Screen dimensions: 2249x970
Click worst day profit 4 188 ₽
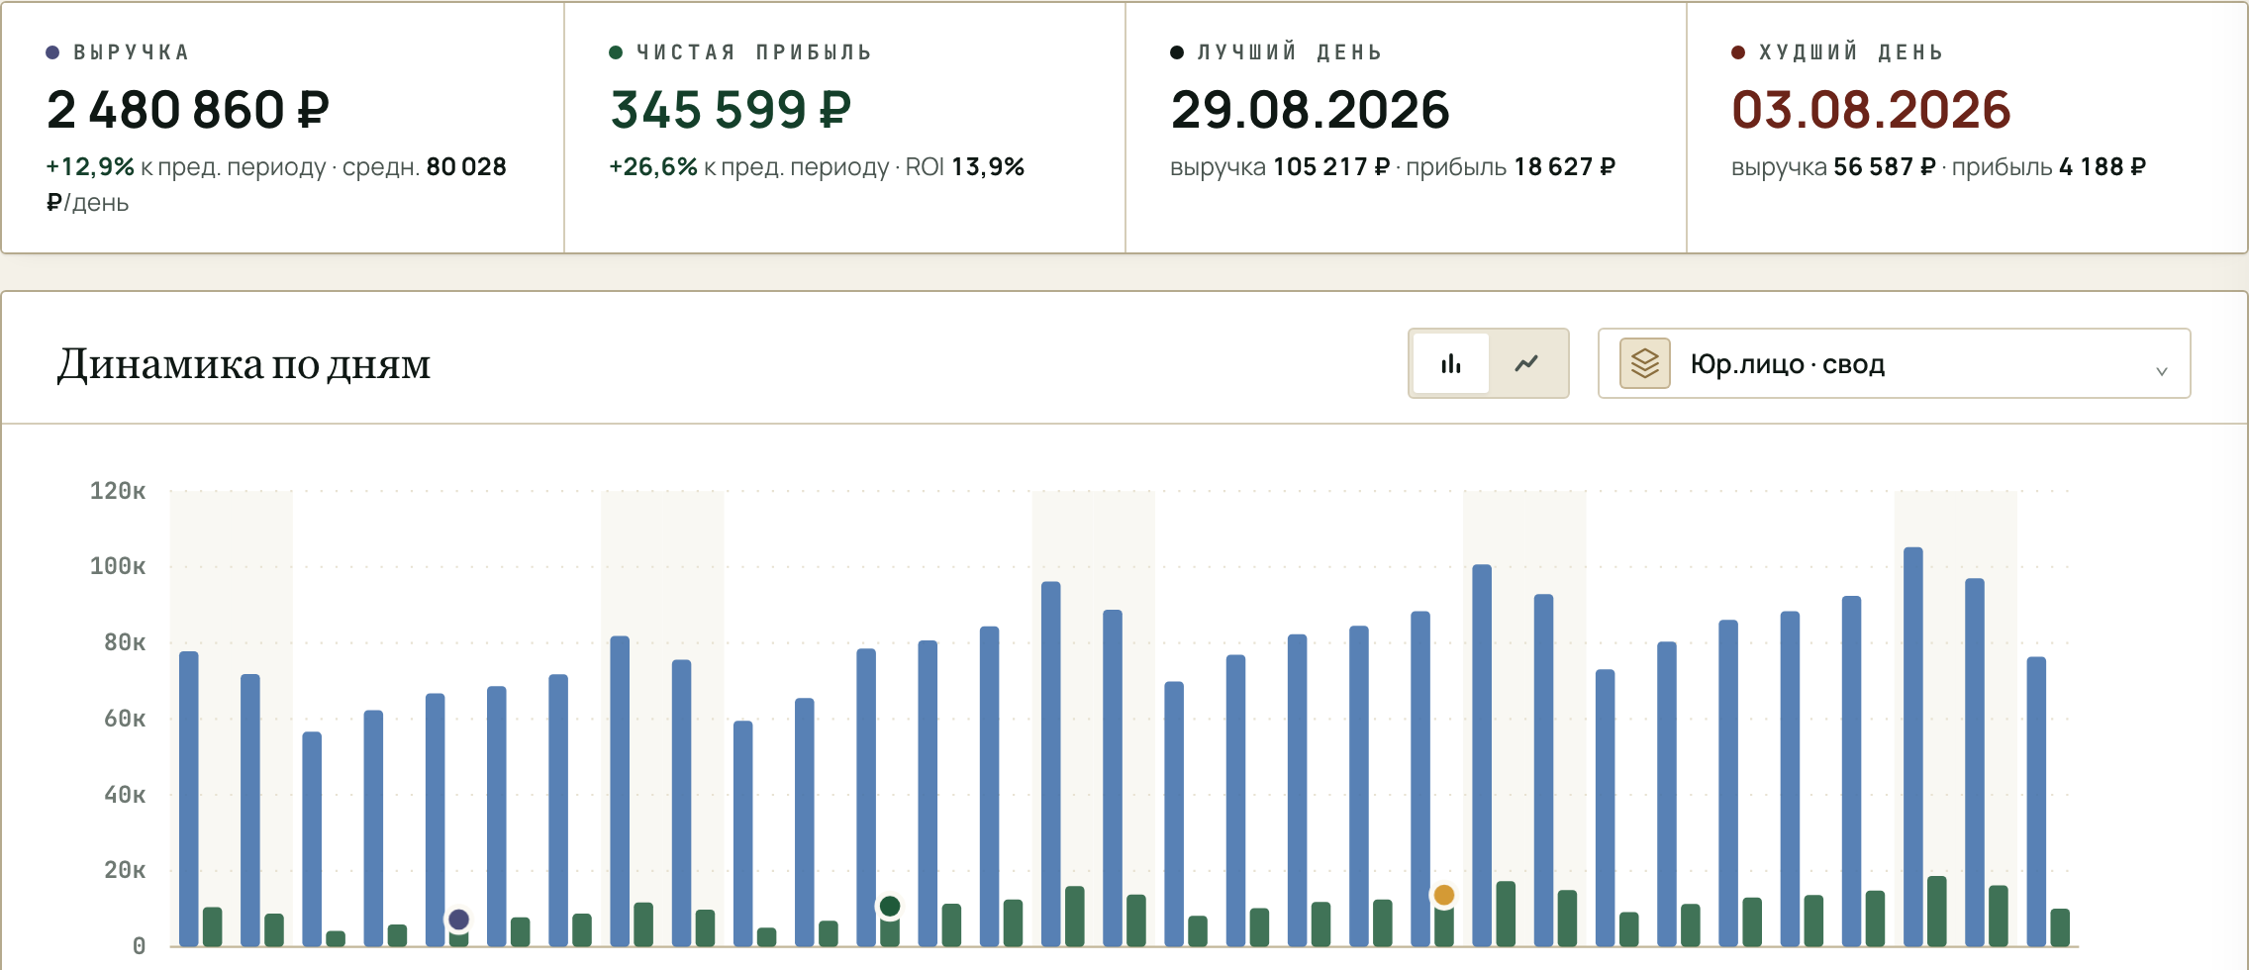2102,166
